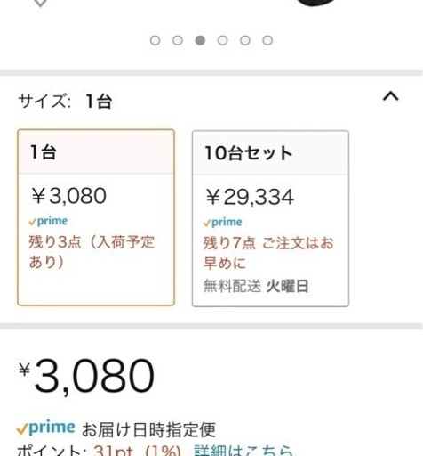Collapse the サイズ section chevron
423x456 pixels.
[x=391, y=96]
